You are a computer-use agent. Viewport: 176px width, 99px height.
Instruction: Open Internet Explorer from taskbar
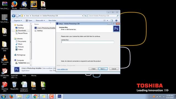point(28,97)
